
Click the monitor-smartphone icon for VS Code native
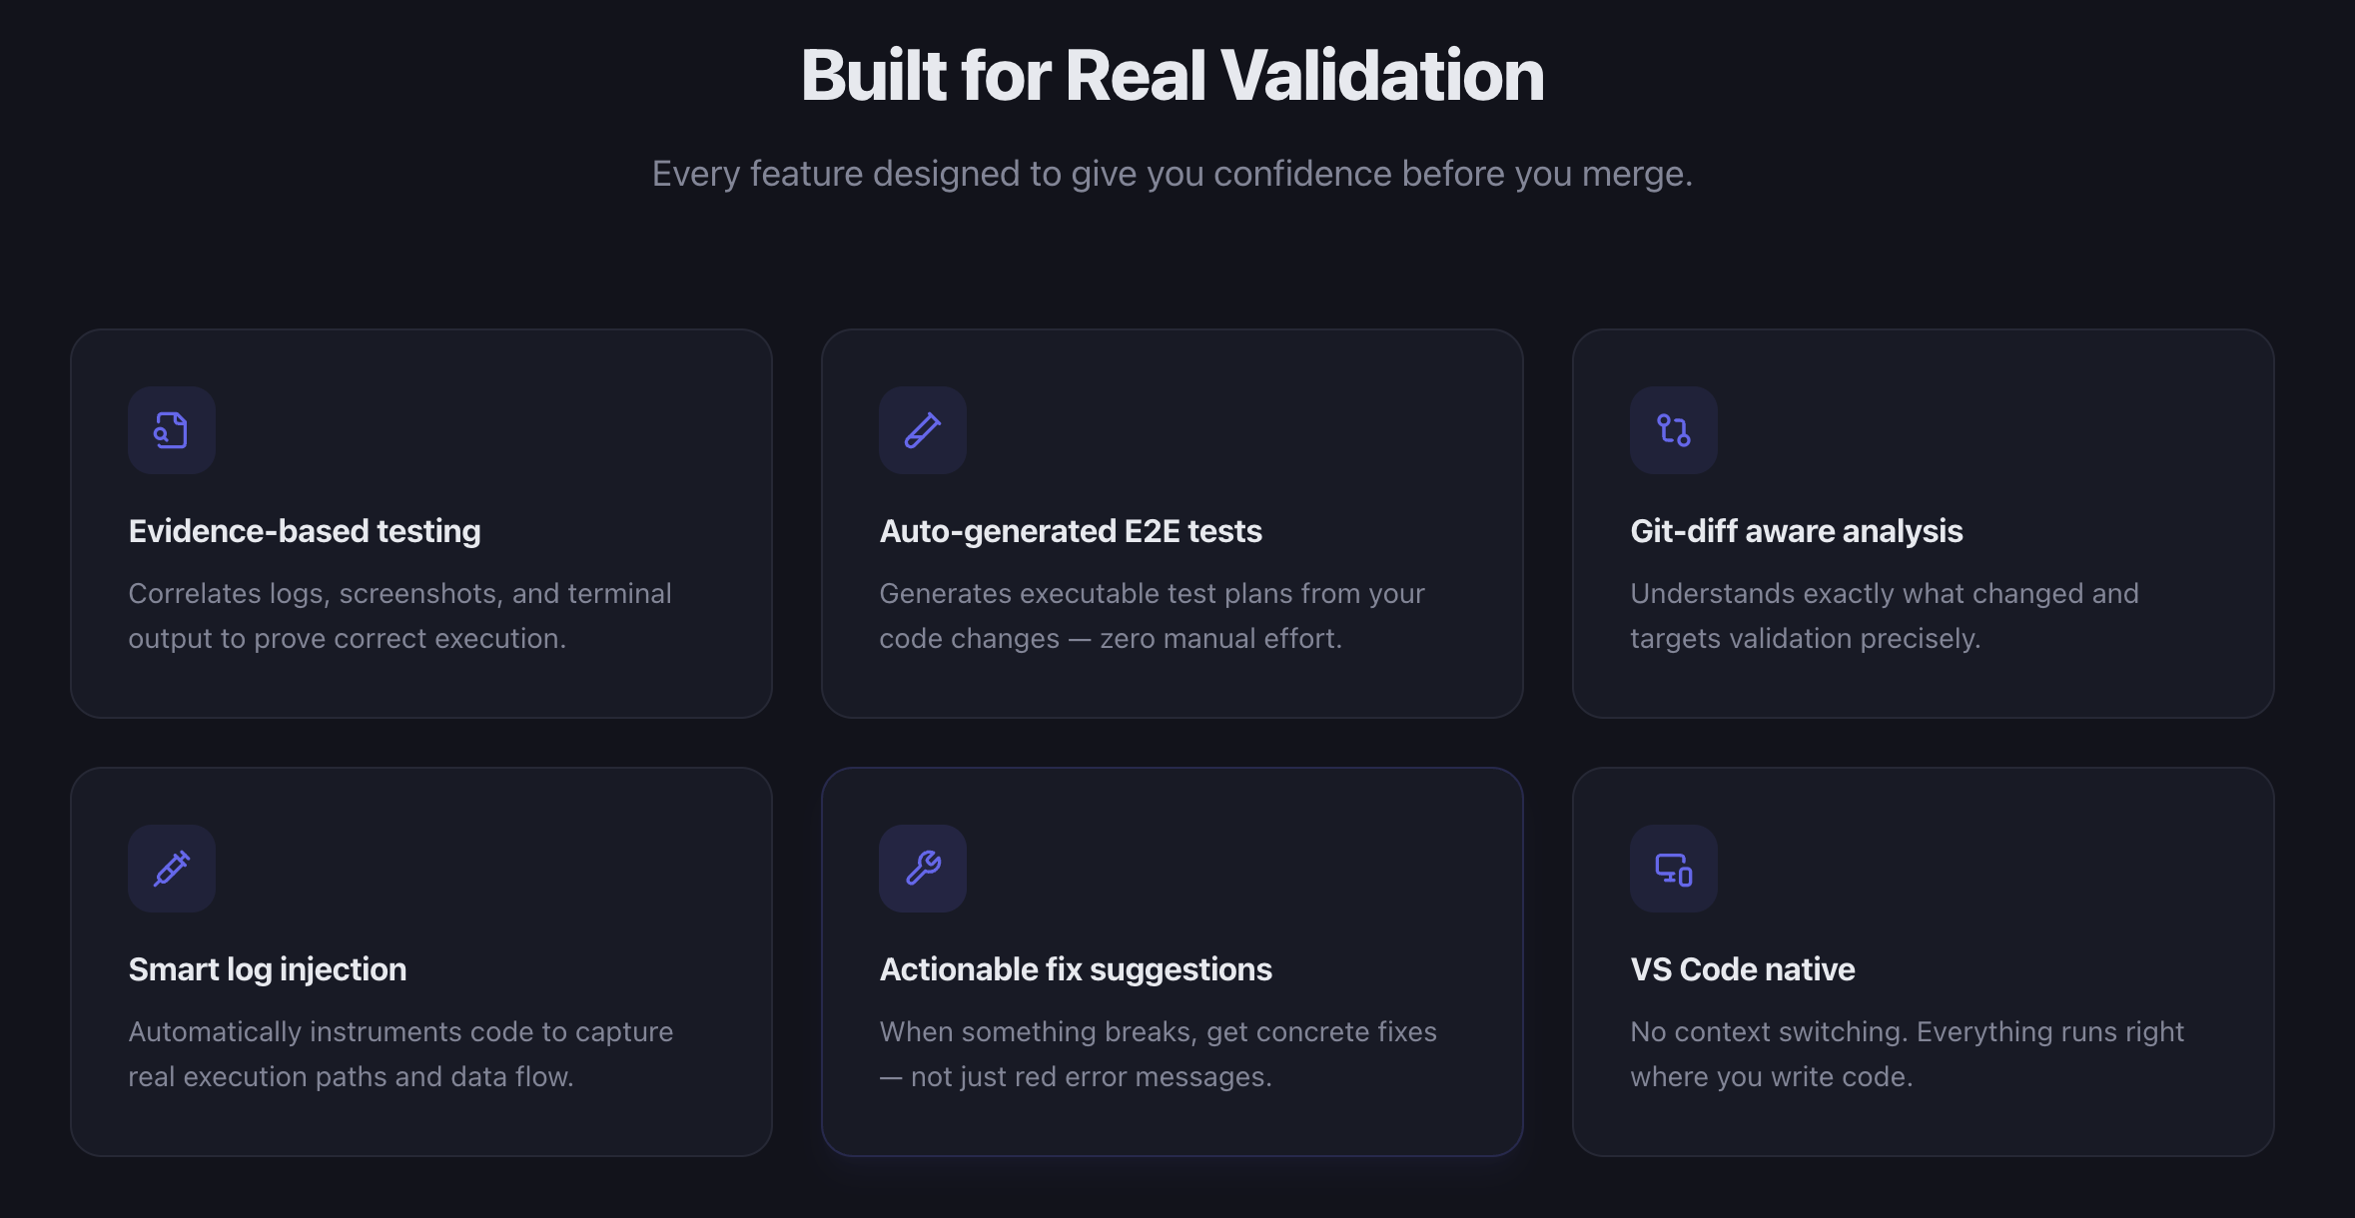(1673, 869)
